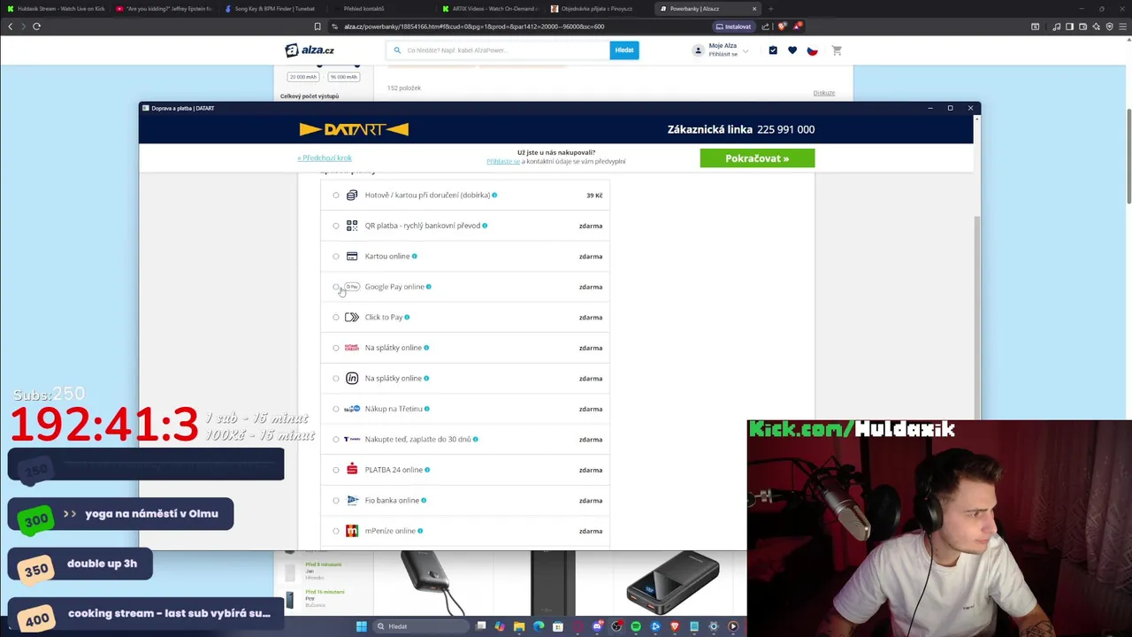Open Discord from taskbar
The image size is (1132, 637).
point(597,626)
